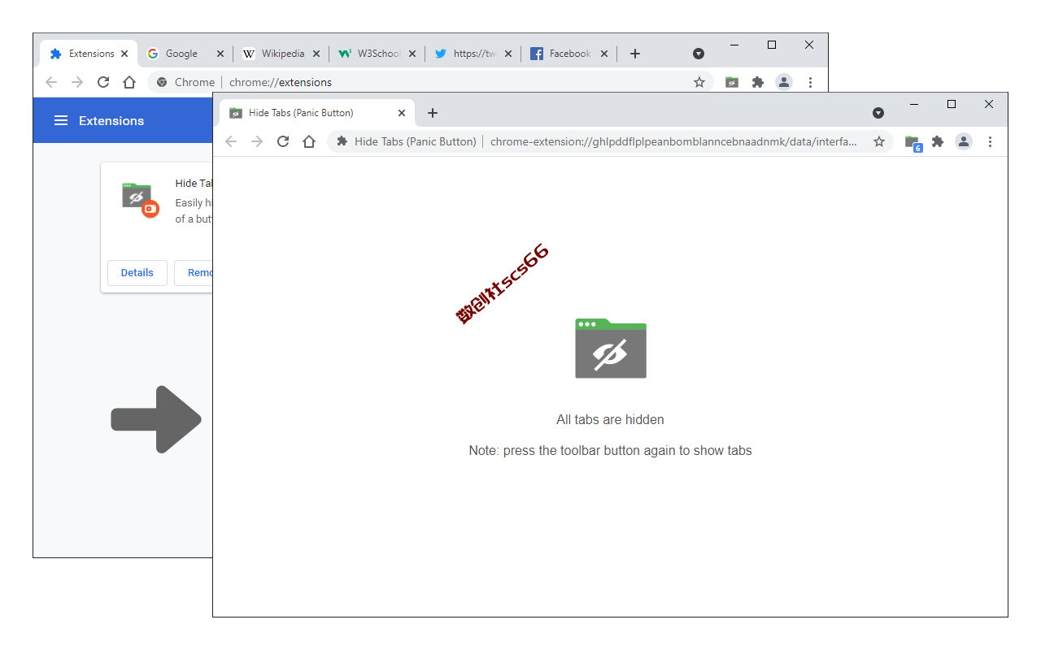Switch to the Twitter tab
1041x650 pixels.
coord(473,54)
